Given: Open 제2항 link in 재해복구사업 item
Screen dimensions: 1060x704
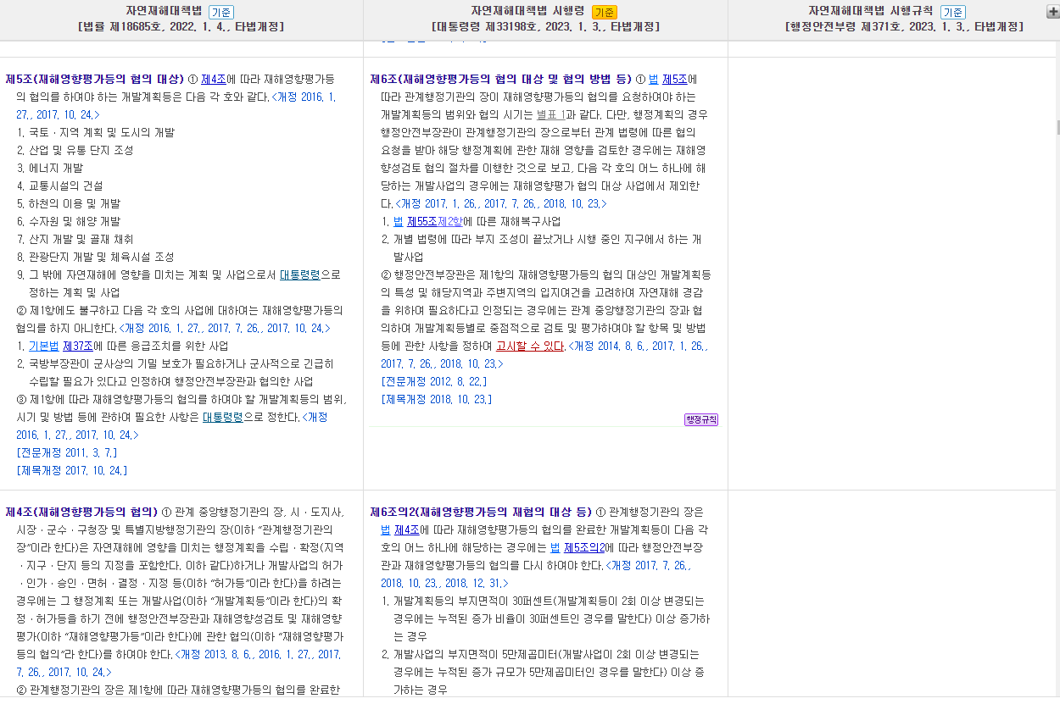Looking at the screenshot, I should (x=449, y=221).
